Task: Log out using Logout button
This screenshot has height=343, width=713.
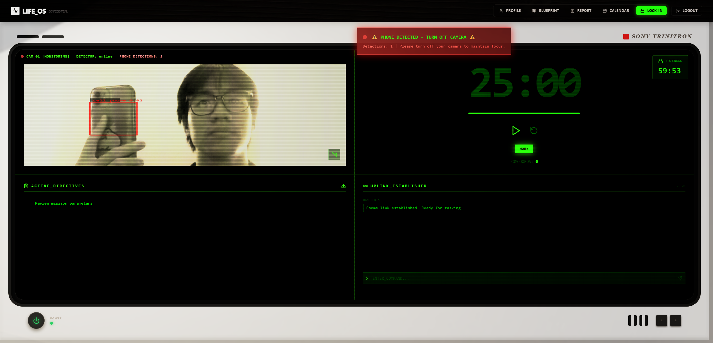Action: 687,11
